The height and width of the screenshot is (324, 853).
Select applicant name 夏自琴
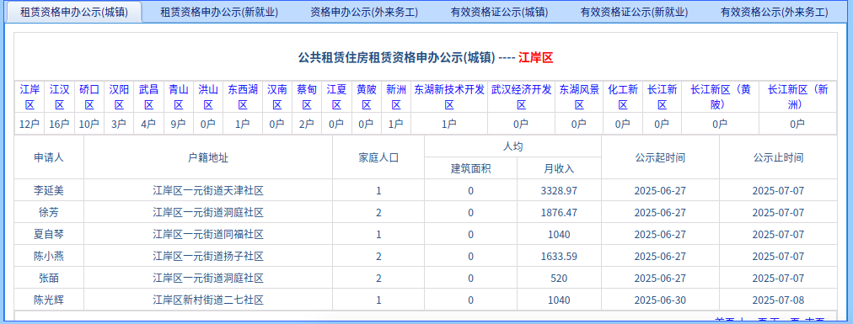(x=49, y=235)
